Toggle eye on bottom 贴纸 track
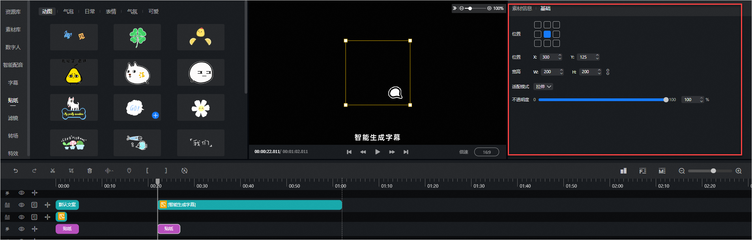Screen dimensions: 752x240 pos(21,229)
